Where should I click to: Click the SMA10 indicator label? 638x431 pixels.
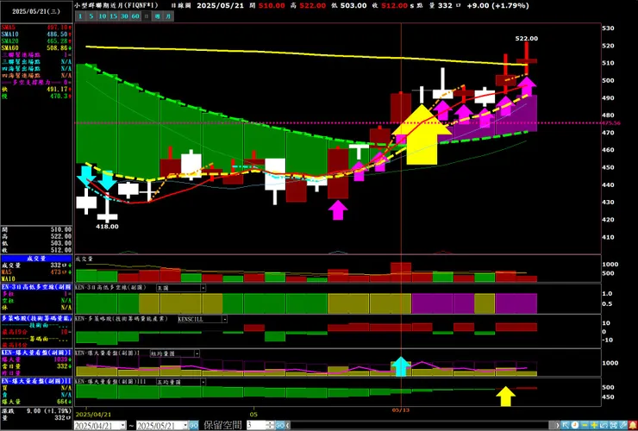[x=9, y=34]
